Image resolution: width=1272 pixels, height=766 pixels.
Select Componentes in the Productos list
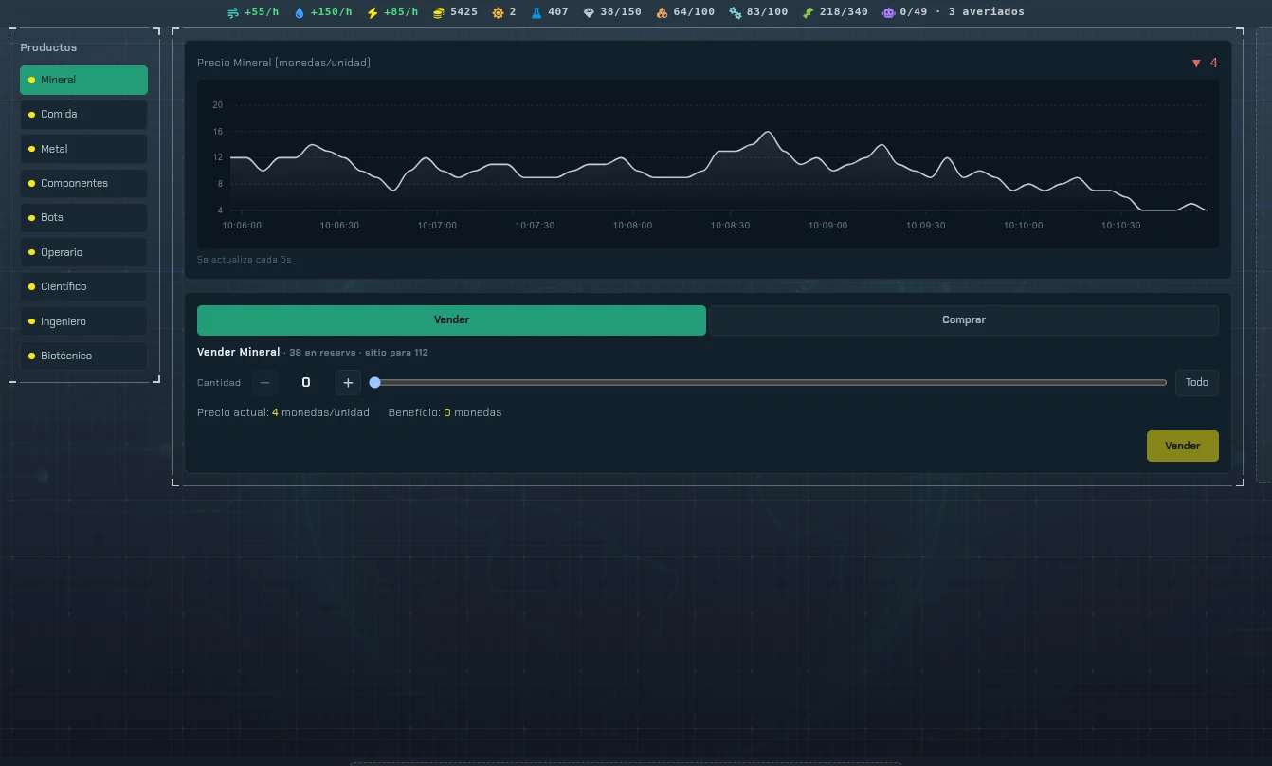(83, 183)
